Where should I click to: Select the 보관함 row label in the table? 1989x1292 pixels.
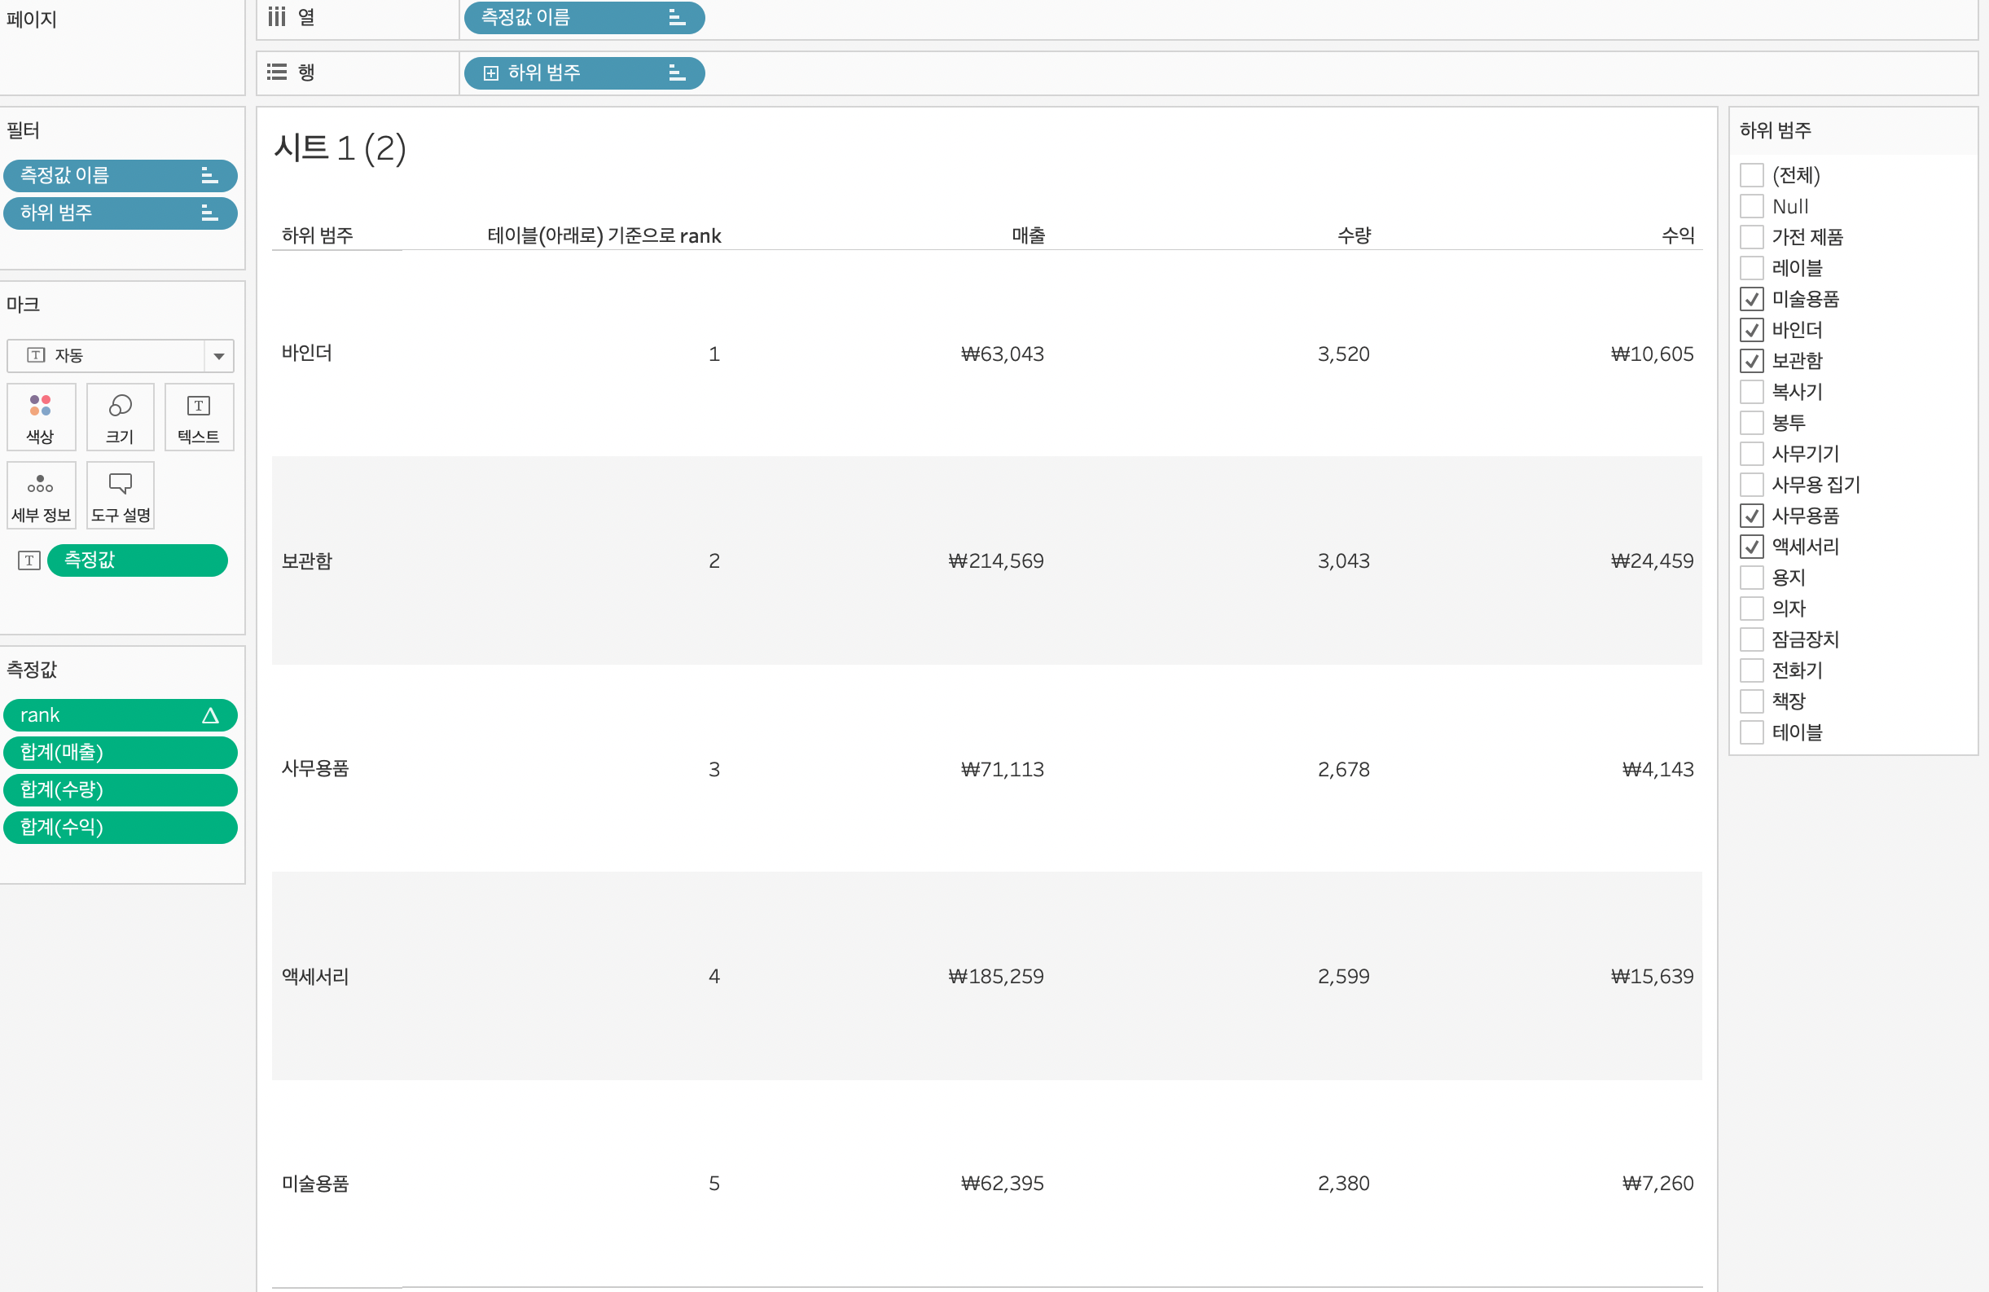307,560
